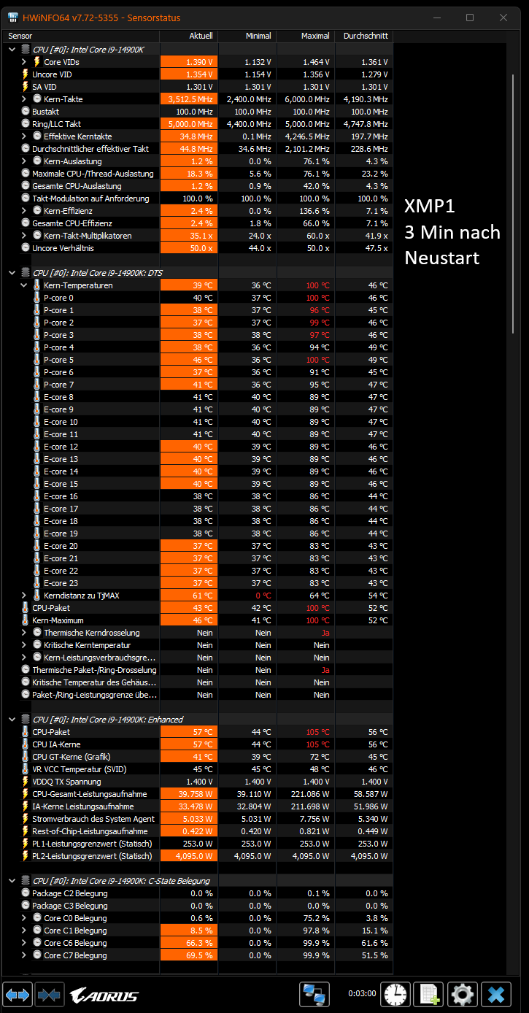The width and height of the screenshot is (529, 1013).
Task: Click the current value 3,512.5 MHz
Action: (x=190, y=99)
